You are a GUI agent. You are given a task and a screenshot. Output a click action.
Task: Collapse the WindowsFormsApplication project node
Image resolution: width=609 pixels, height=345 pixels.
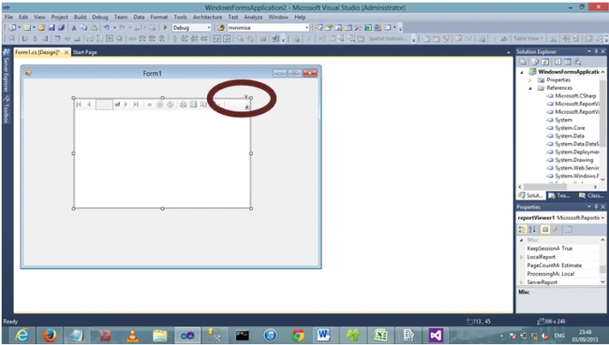click(522, 72)
